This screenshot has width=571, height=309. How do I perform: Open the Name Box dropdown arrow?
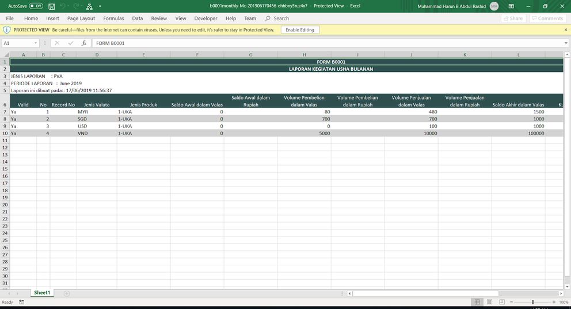[x=35, y=43]
